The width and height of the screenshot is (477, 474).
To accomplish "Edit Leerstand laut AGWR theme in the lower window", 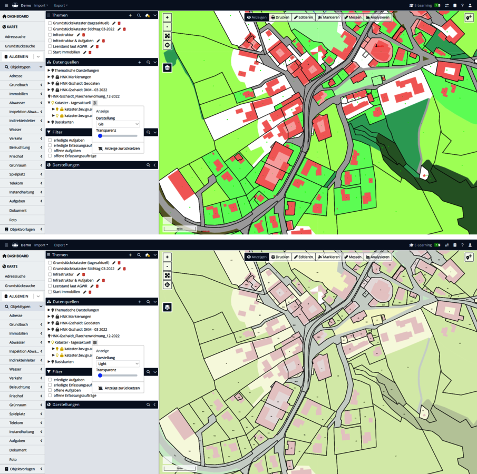I will [92, 286].
